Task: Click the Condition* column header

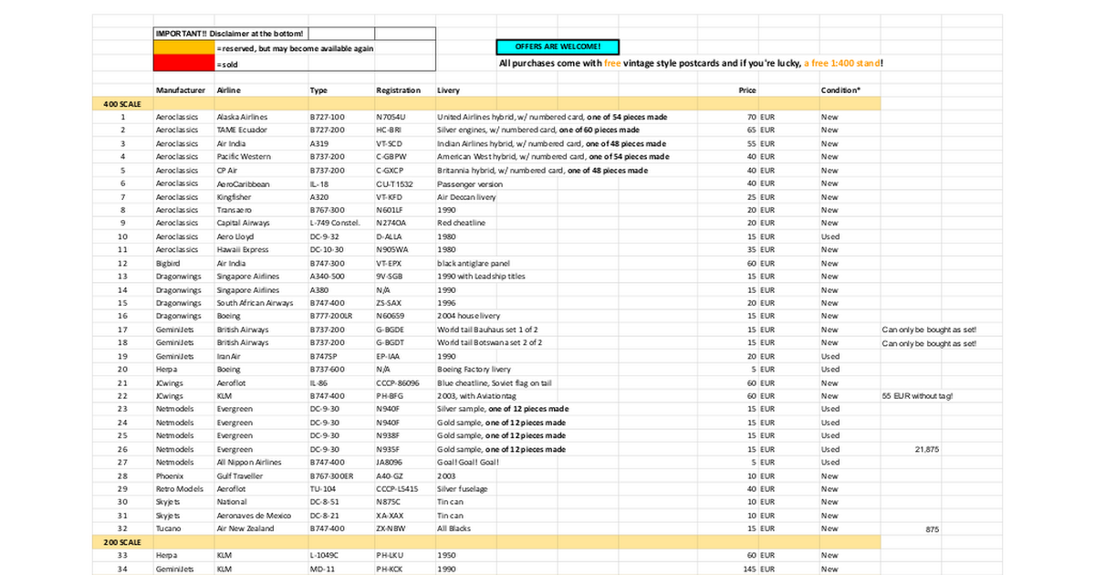Action: pyautogui.click(x=839, y=90)
